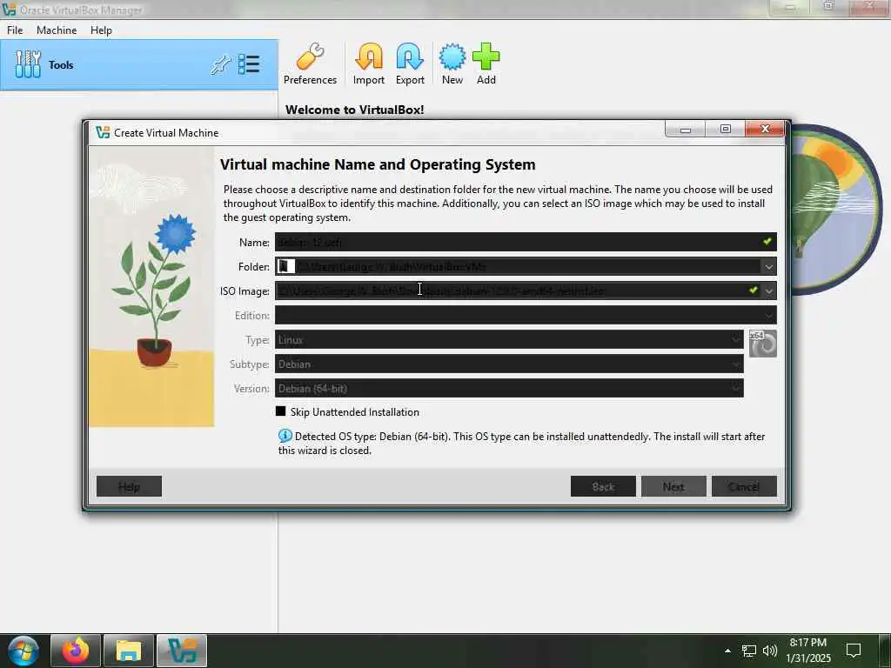Screen dimensions: 891x668
Task: Open the notification center icon
Action: tap(854, 651)
